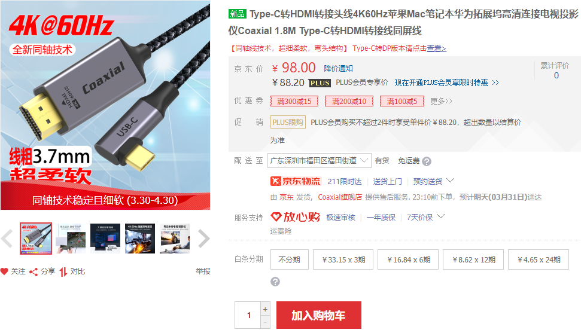581x330 pixels.
Task: Open the delivery address dropdown
Action: coord(319,160)
